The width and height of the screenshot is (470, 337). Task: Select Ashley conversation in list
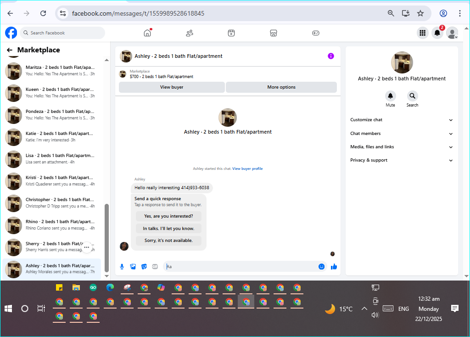click(x=51, y=269)
